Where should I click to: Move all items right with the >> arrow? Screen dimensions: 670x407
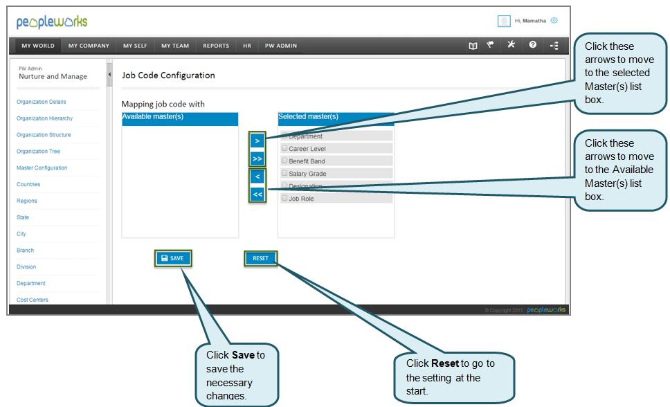(x=257, y=159)
